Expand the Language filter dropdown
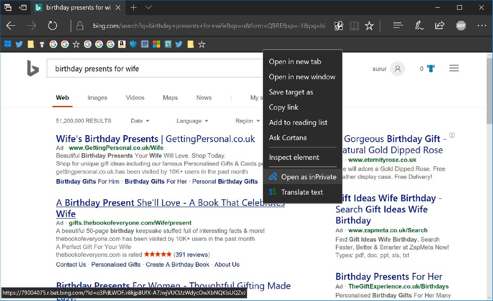Screen dimensions: 493x301 192,121
